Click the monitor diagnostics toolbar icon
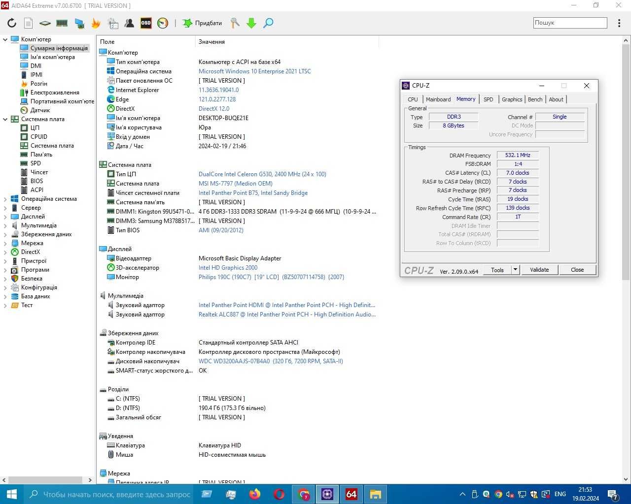 (79, 23)
